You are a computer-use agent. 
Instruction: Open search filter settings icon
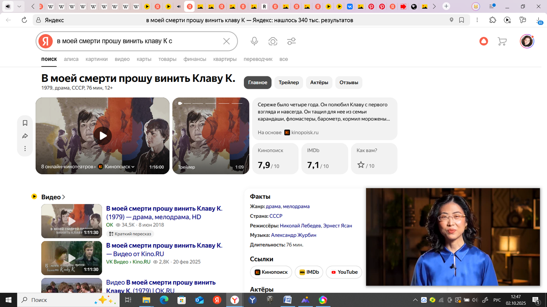[x=291, y=41]
